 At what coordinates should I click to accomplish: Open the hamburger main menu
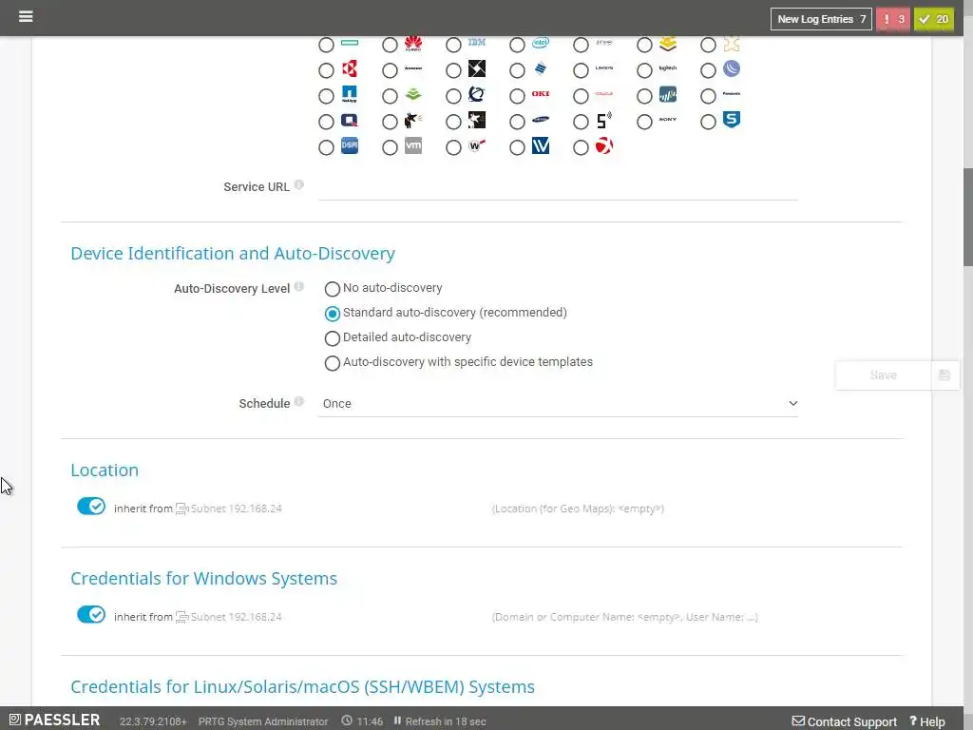[26, 17]
